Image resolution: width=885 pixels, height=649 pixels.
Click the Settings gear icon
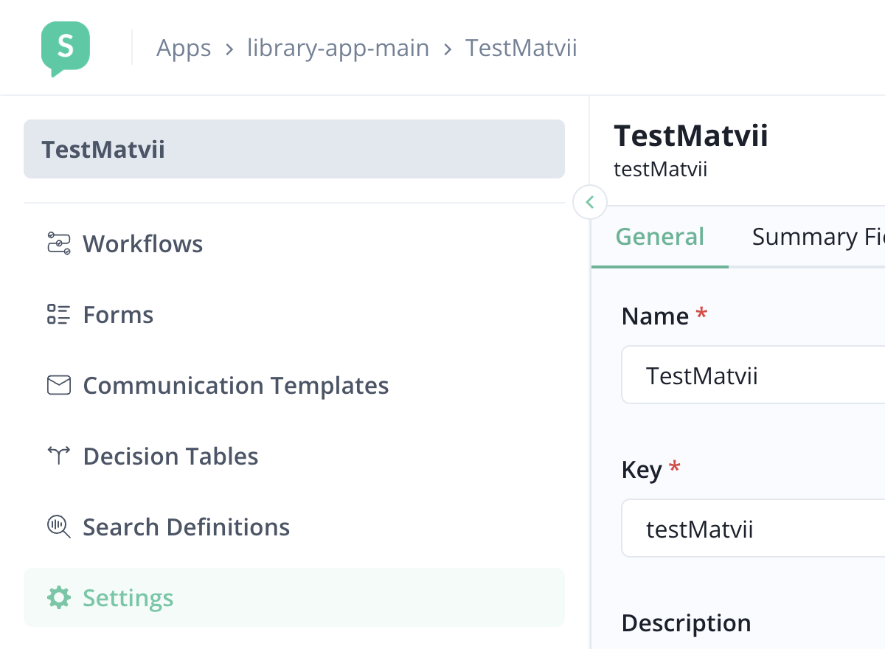58,597
